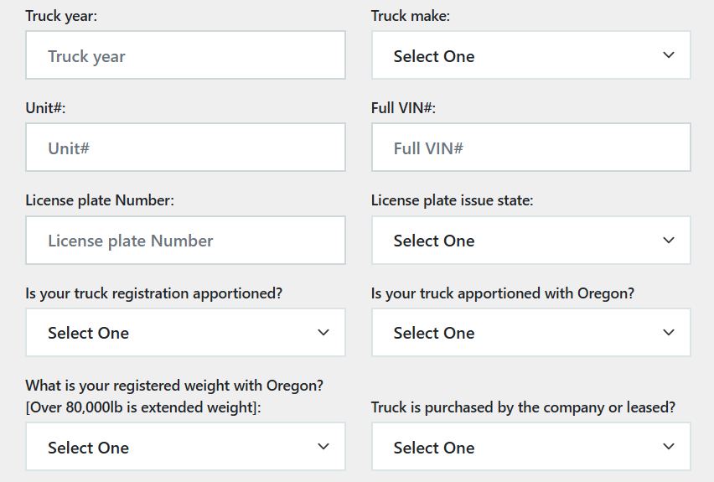Click the chevron in License plate issue state
The image size is (714, 482).
coord(668,241)
